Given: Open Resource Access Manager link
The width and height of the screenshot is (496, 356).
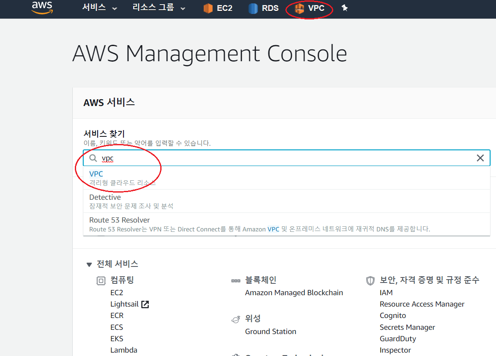Looking at the screenshot, I should click(x=422, y=304).
